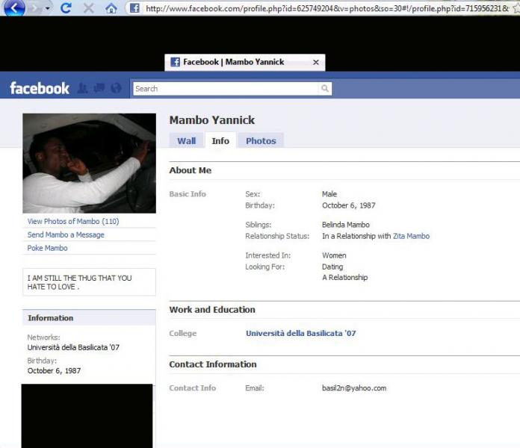Click Mambo's profile picture thumbnail

pos(89,164)
